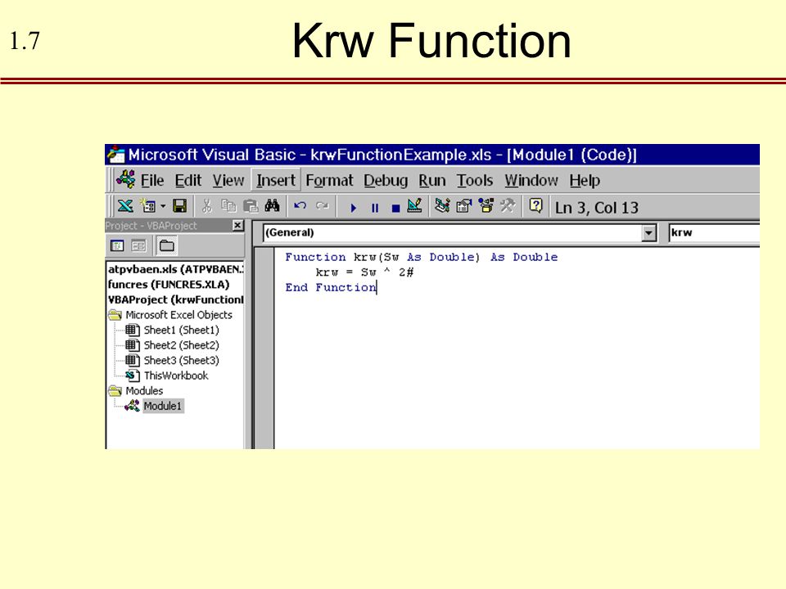The height and width of the screenshot is (589, 786).
Task: Open the Project Explorer toolbar icon
Action: 442,206
